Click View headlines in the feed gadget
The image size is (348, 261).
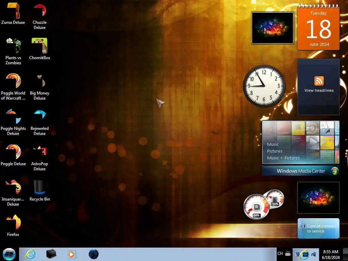(319, 90)
